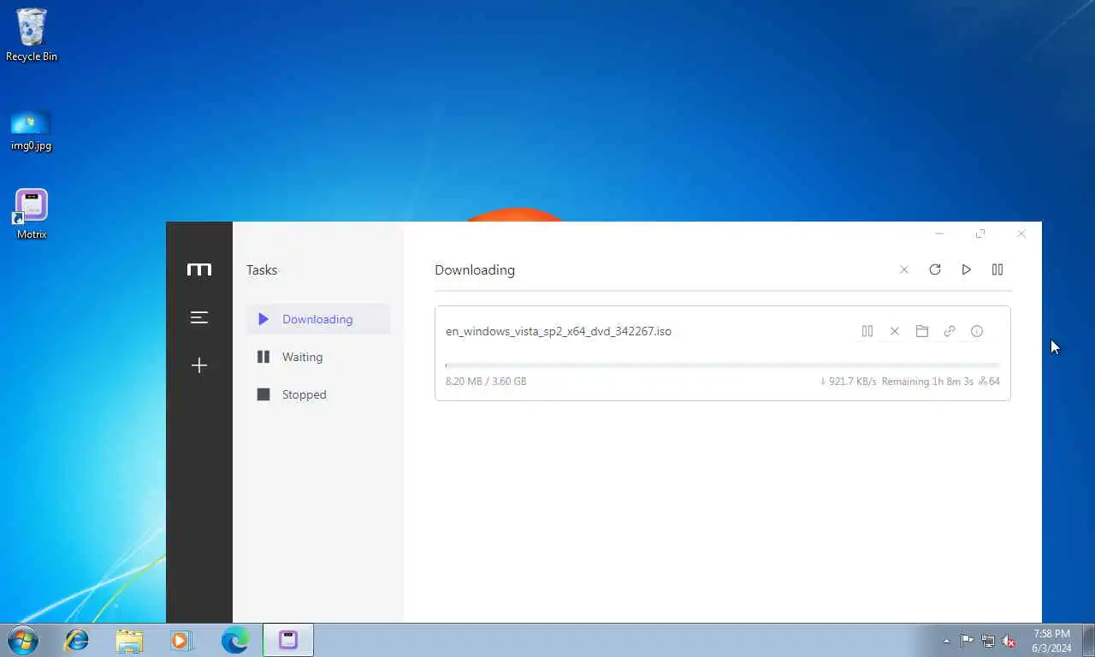Copy the Vista ISO download link

[x=950, y=331]
